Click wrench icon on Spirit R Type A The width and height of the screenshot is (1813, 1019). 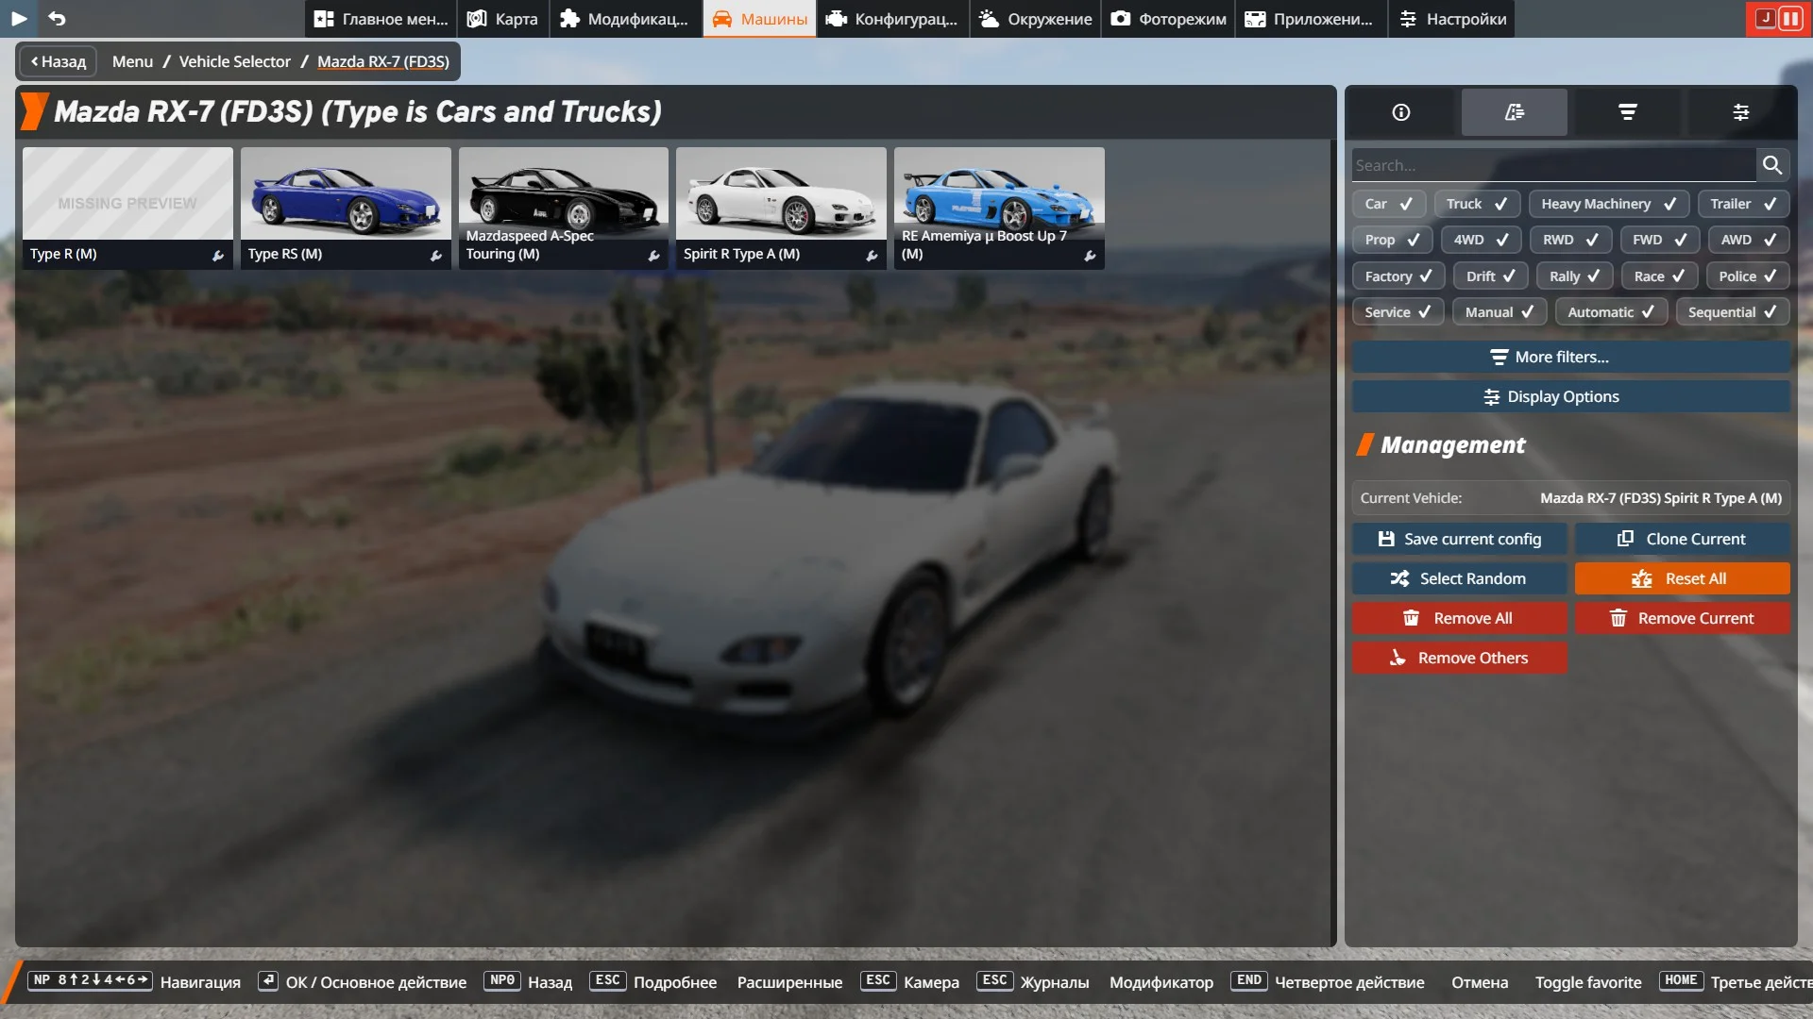[873, 256]
